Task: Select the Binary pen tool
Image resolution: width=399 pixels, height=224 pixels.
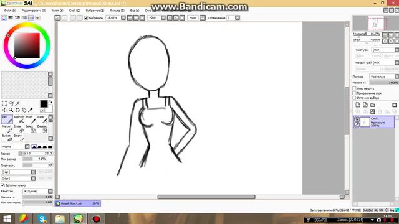Action: coord(19,138)
